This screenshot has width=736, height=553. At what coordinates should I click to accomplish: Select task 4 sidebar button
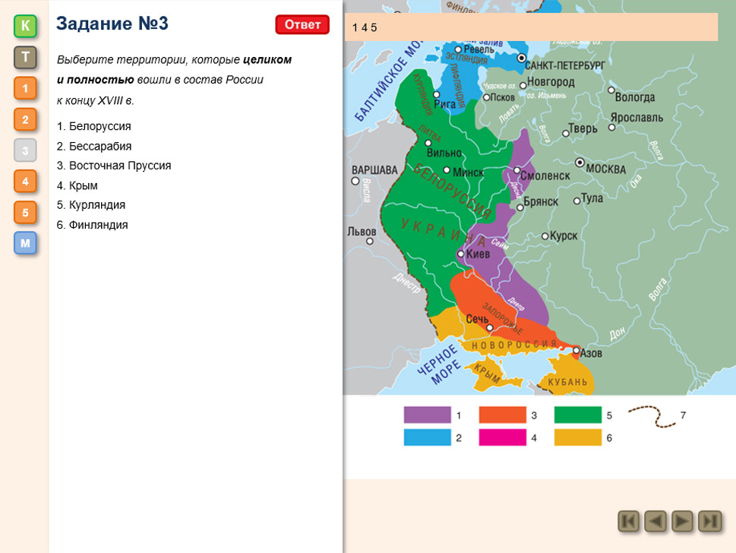coord(25,182)
